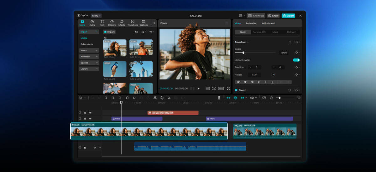
Task: Expand the Library section
Action: (x=89, y=69)
